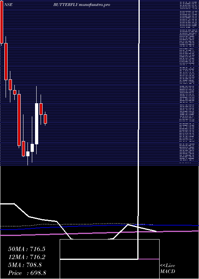This screenshot has height=279, width=199.
Task: Select the 5MA : 708.8 value
Action: [x=25, y=265]
